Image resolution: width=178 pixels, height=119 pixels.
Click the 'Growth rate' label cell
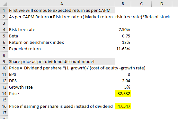point(61,87)
